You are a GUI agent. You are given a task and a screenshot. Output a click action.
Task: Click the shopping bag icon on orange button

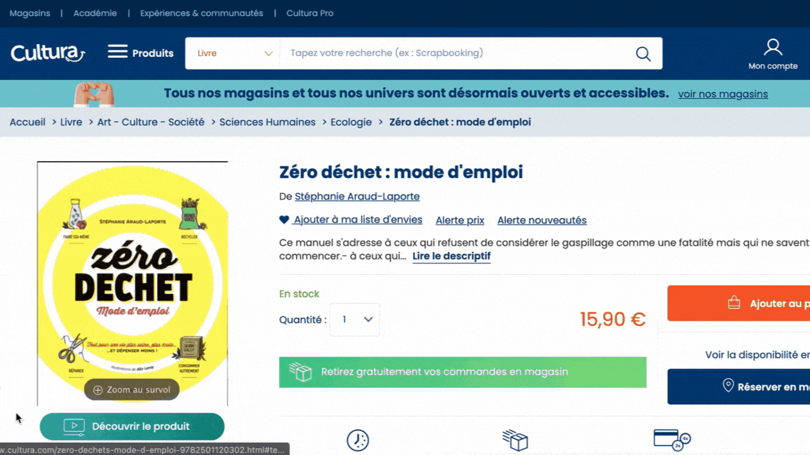[734, 303]
